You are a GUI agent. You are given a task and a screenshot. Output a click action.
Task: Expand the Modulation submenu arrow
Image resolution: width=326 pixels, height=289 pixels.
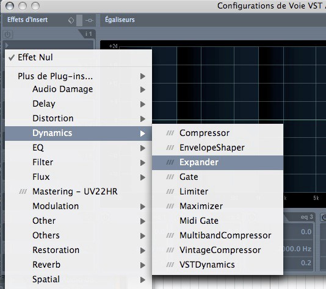pyautogui.click(x=143, y=207)
